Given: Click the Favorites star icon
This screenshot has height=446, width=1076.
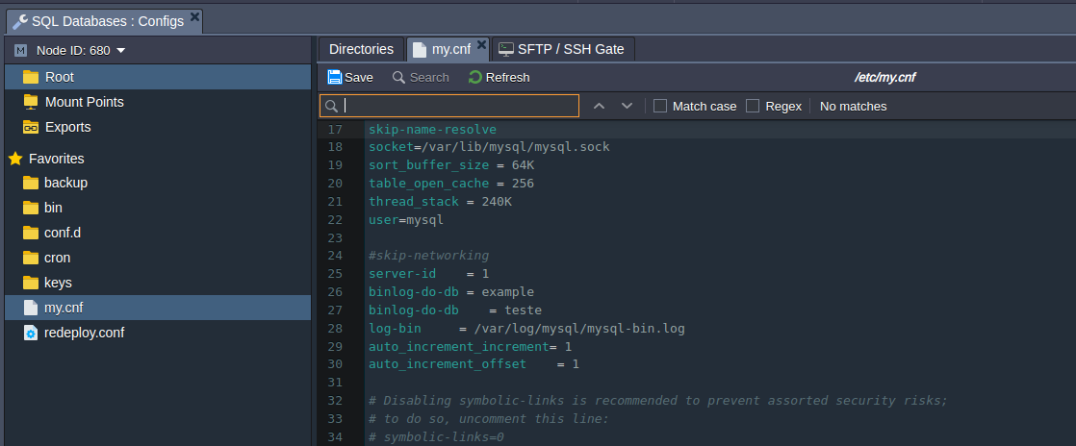Looking at the screenshot, I should click(x=15, y=159).
